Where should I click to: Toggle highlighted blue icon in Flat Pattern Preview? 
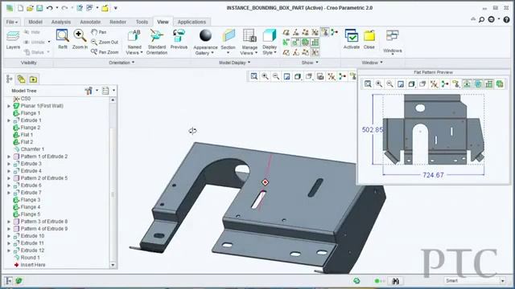(478, 83)
